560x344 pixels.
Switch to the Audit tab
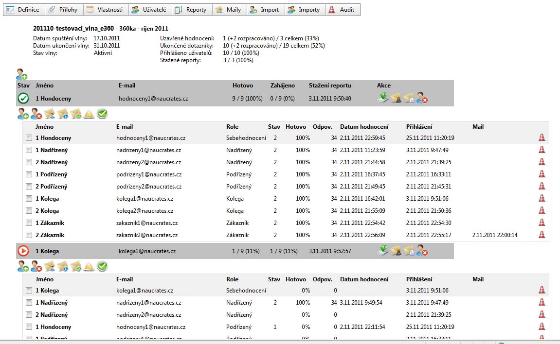(342, 10)
